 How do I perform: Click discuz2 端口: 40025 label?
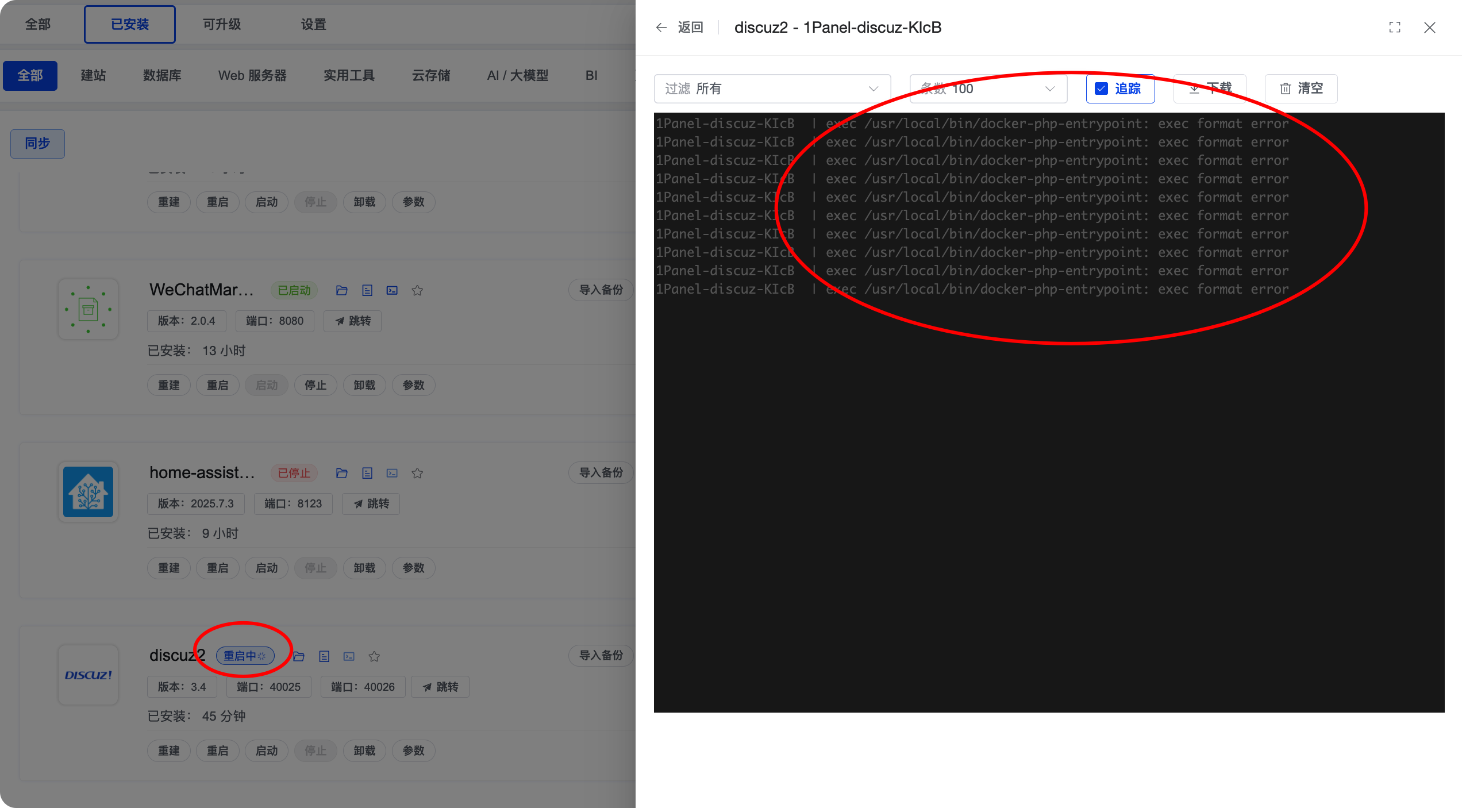268,687
